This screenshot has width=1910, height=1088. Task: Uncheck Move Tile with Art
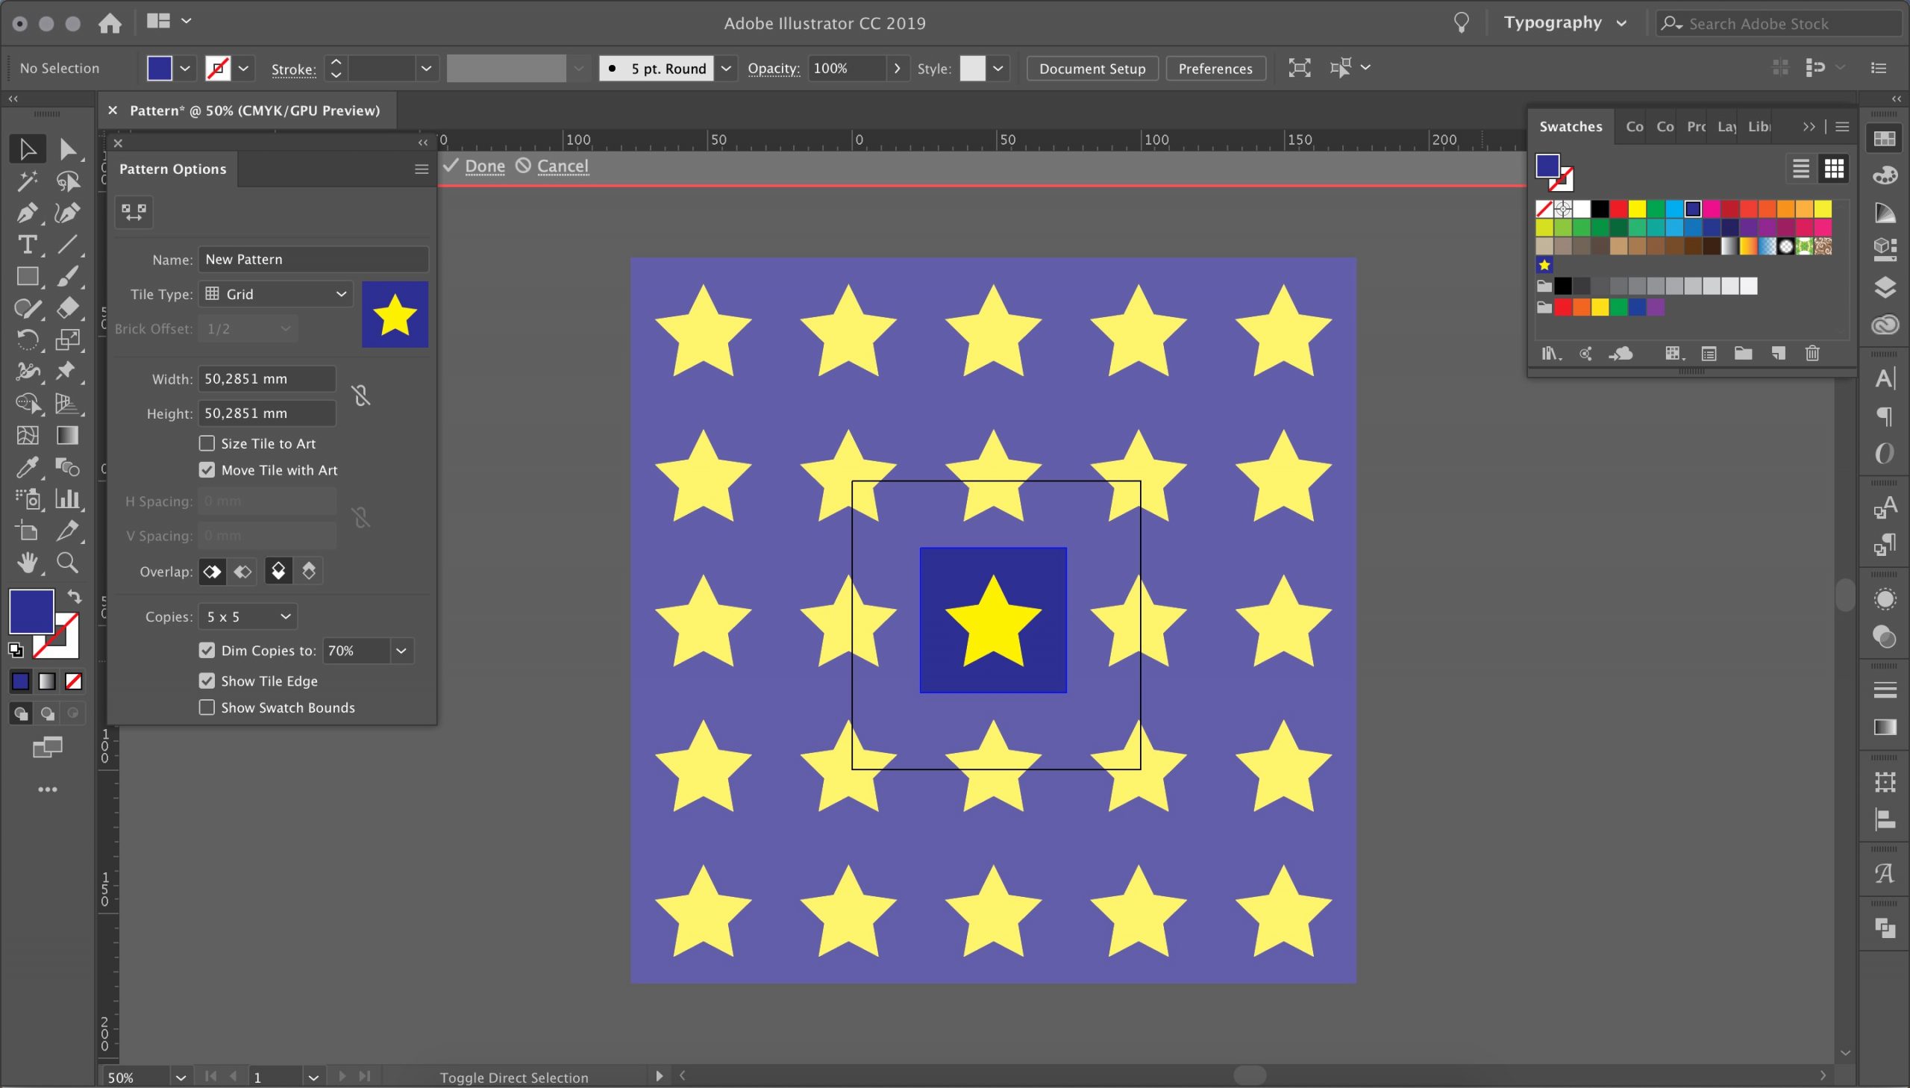pos(207,470)
